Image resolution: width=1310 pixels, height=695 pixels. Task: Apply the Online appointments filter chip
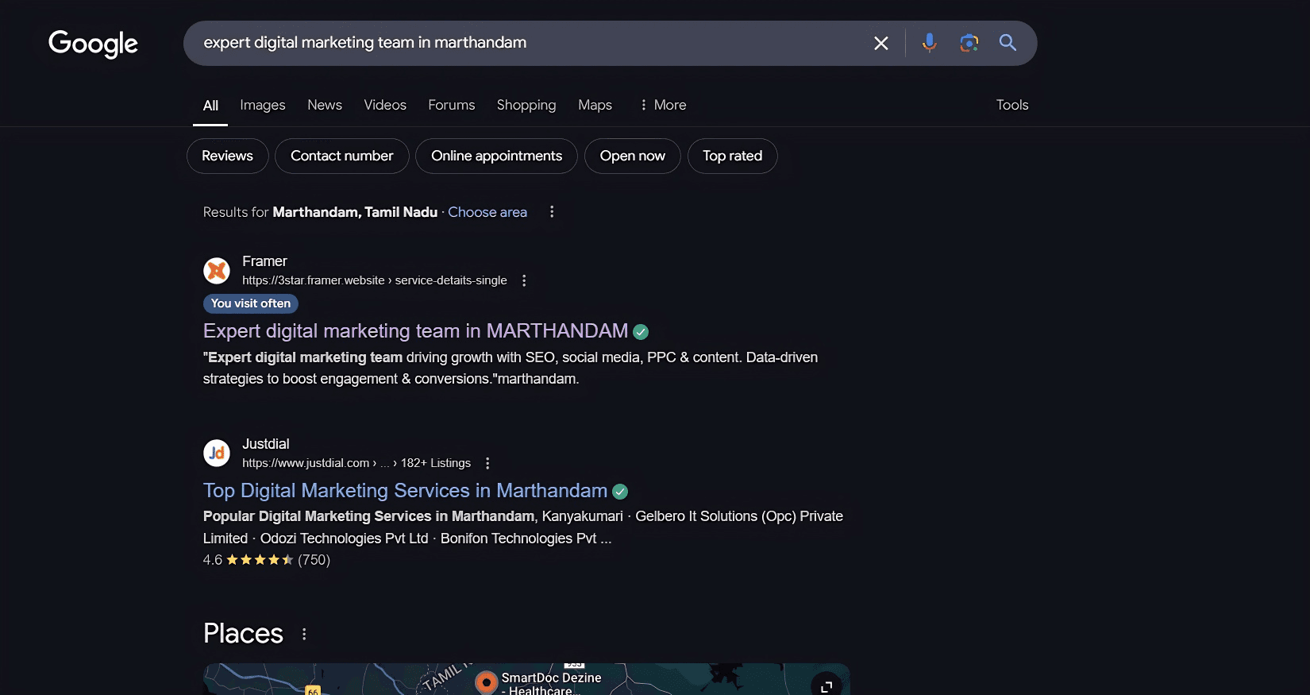pyautogui.click(x=497, y=156)
